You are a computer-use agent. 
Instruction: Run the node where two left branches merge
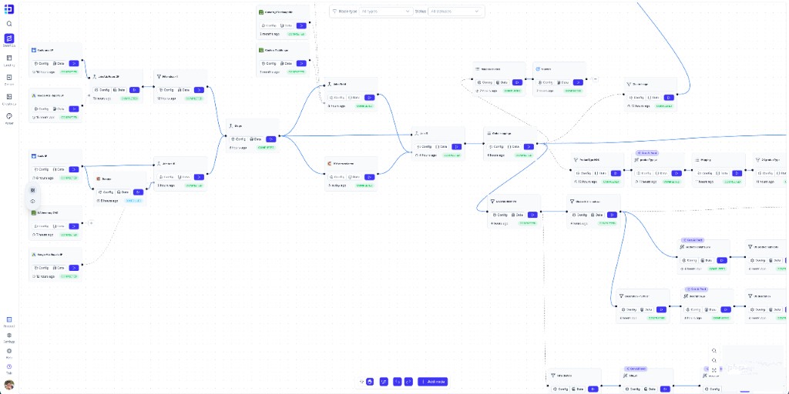[270, 139]
